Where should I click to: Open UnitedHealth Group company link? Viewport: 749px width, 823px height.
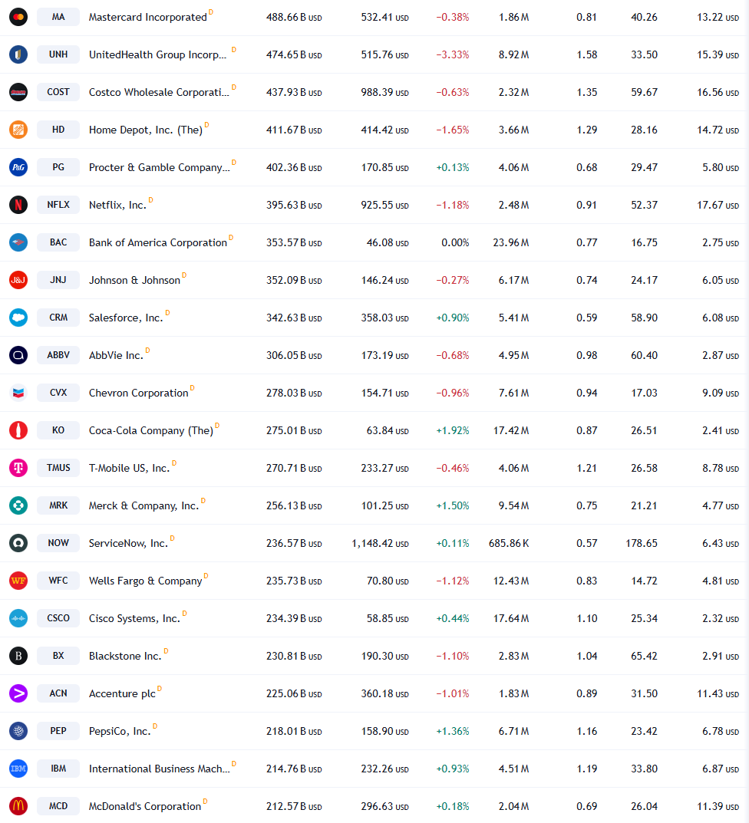click(x=157, y=54)
